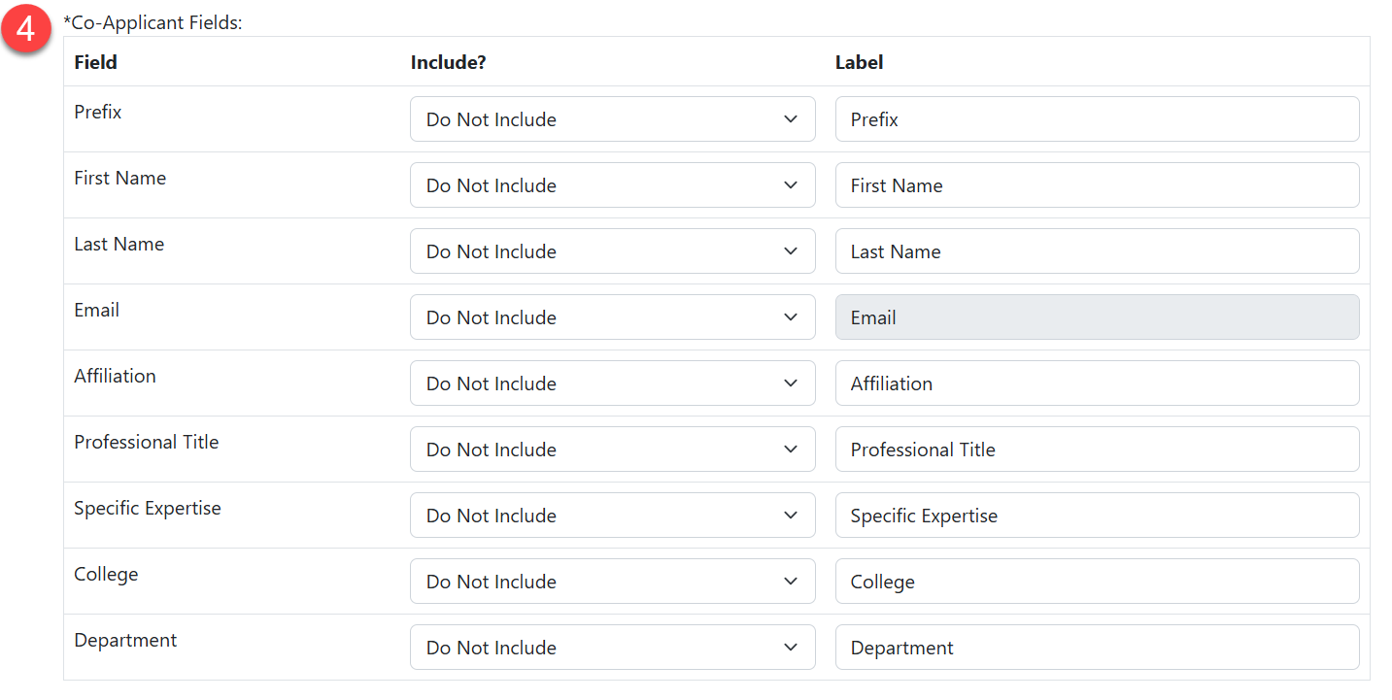
Task: Click the Last Name label input
Action: point(1097,251)
